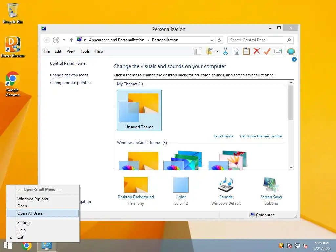Click the search magnifier icon
Viewport: 336px width, 252px height.
pos(289,40)
